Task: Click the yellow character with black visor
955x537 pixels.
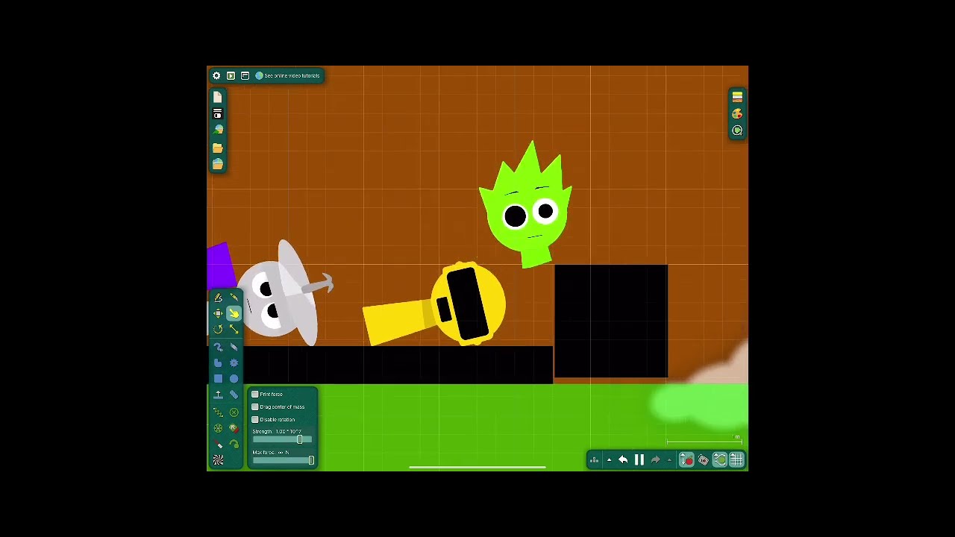Action: (x=469, y=304)
